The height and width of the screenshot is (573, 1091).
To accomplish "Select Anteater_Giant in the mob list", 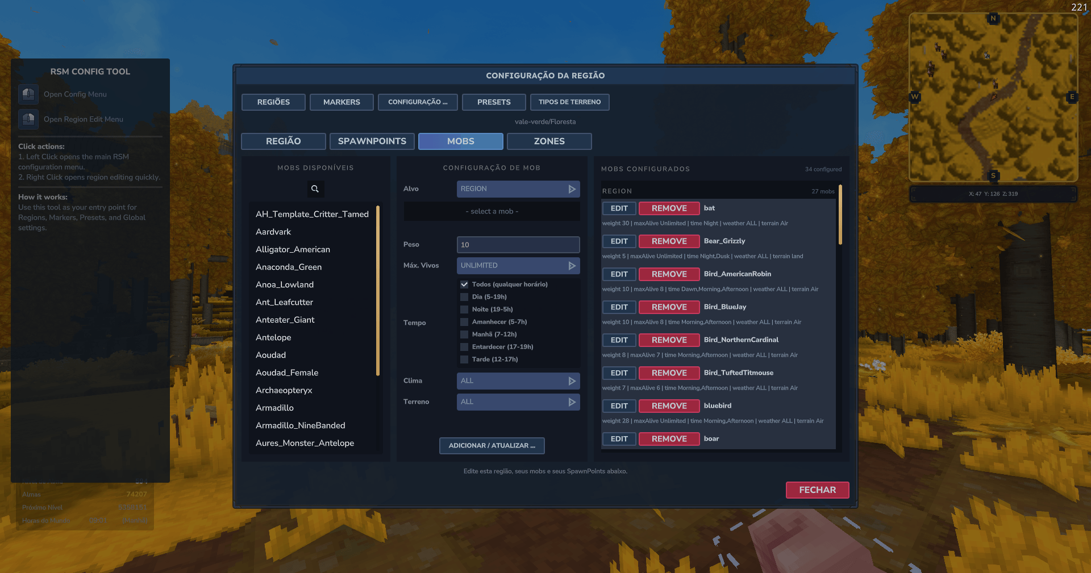I will 285,320.
